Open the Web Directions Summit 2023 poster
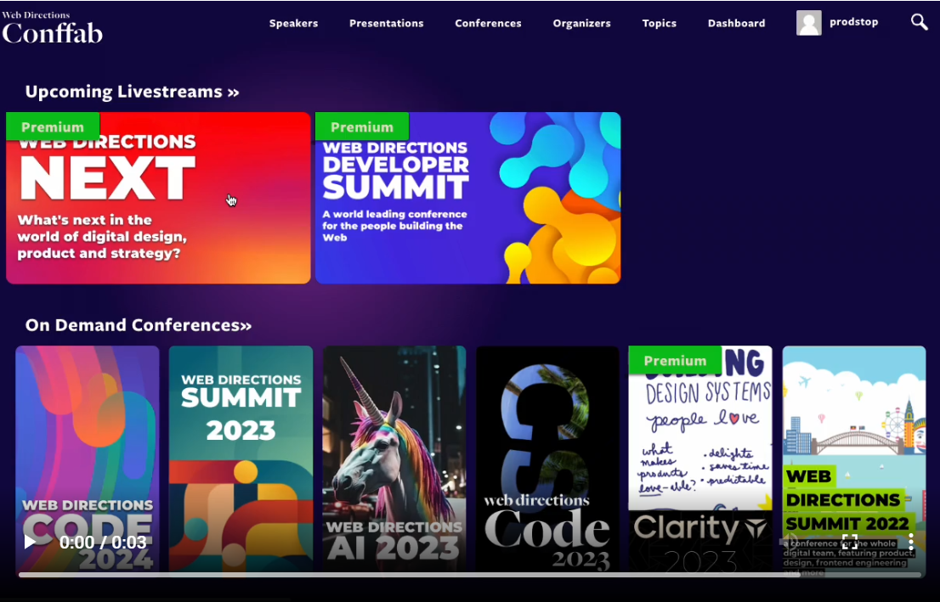Screen dimensions: 940x602 [x=241, y=460]
